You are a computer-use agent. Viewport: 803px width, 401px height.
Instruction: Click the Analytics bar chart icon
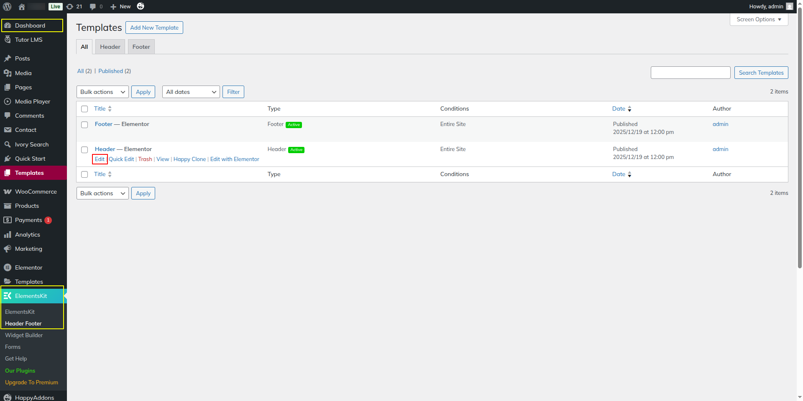tap(8, 235)
